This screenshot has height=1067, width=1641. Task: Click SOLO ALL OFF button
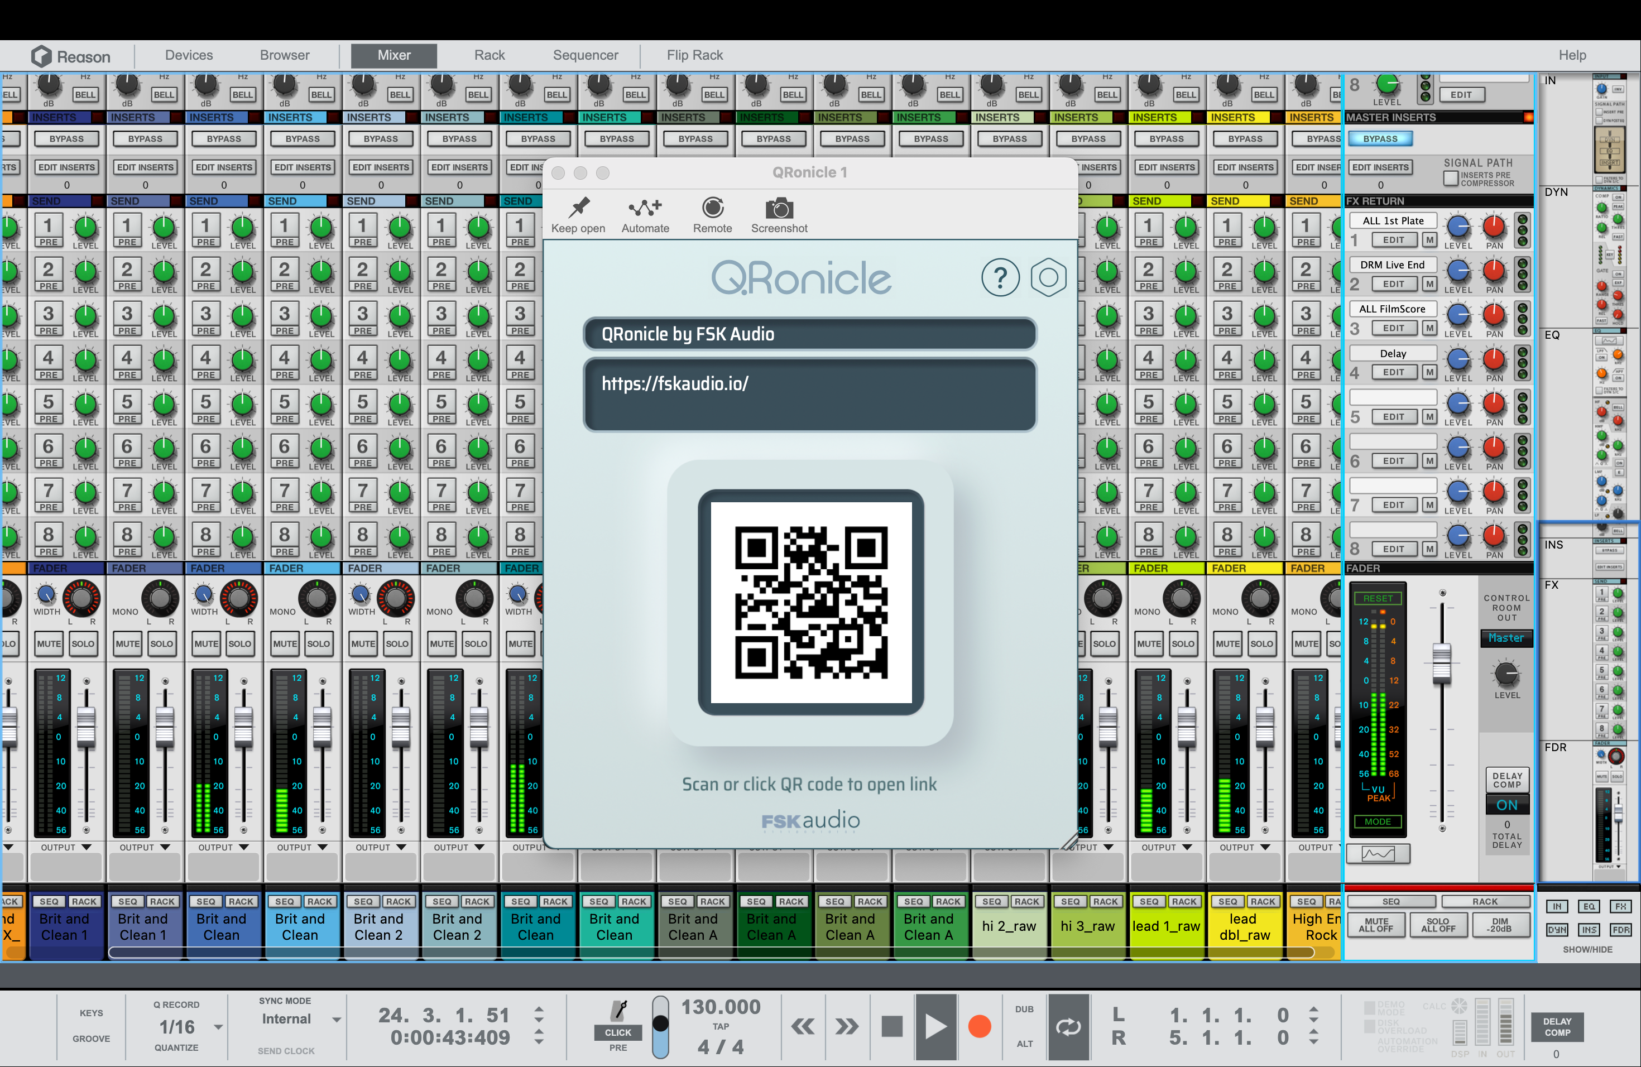pyautogui.click(x=1438, y=925)
